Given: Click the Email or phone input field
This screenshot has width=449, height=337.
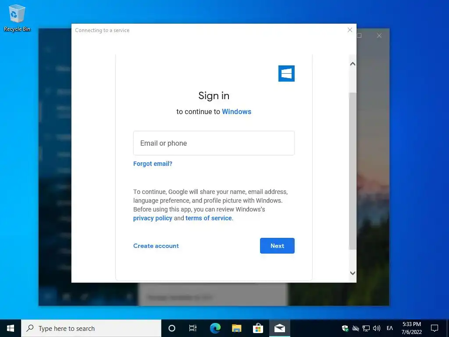Looking at the screenshot, I should point(214,143).
